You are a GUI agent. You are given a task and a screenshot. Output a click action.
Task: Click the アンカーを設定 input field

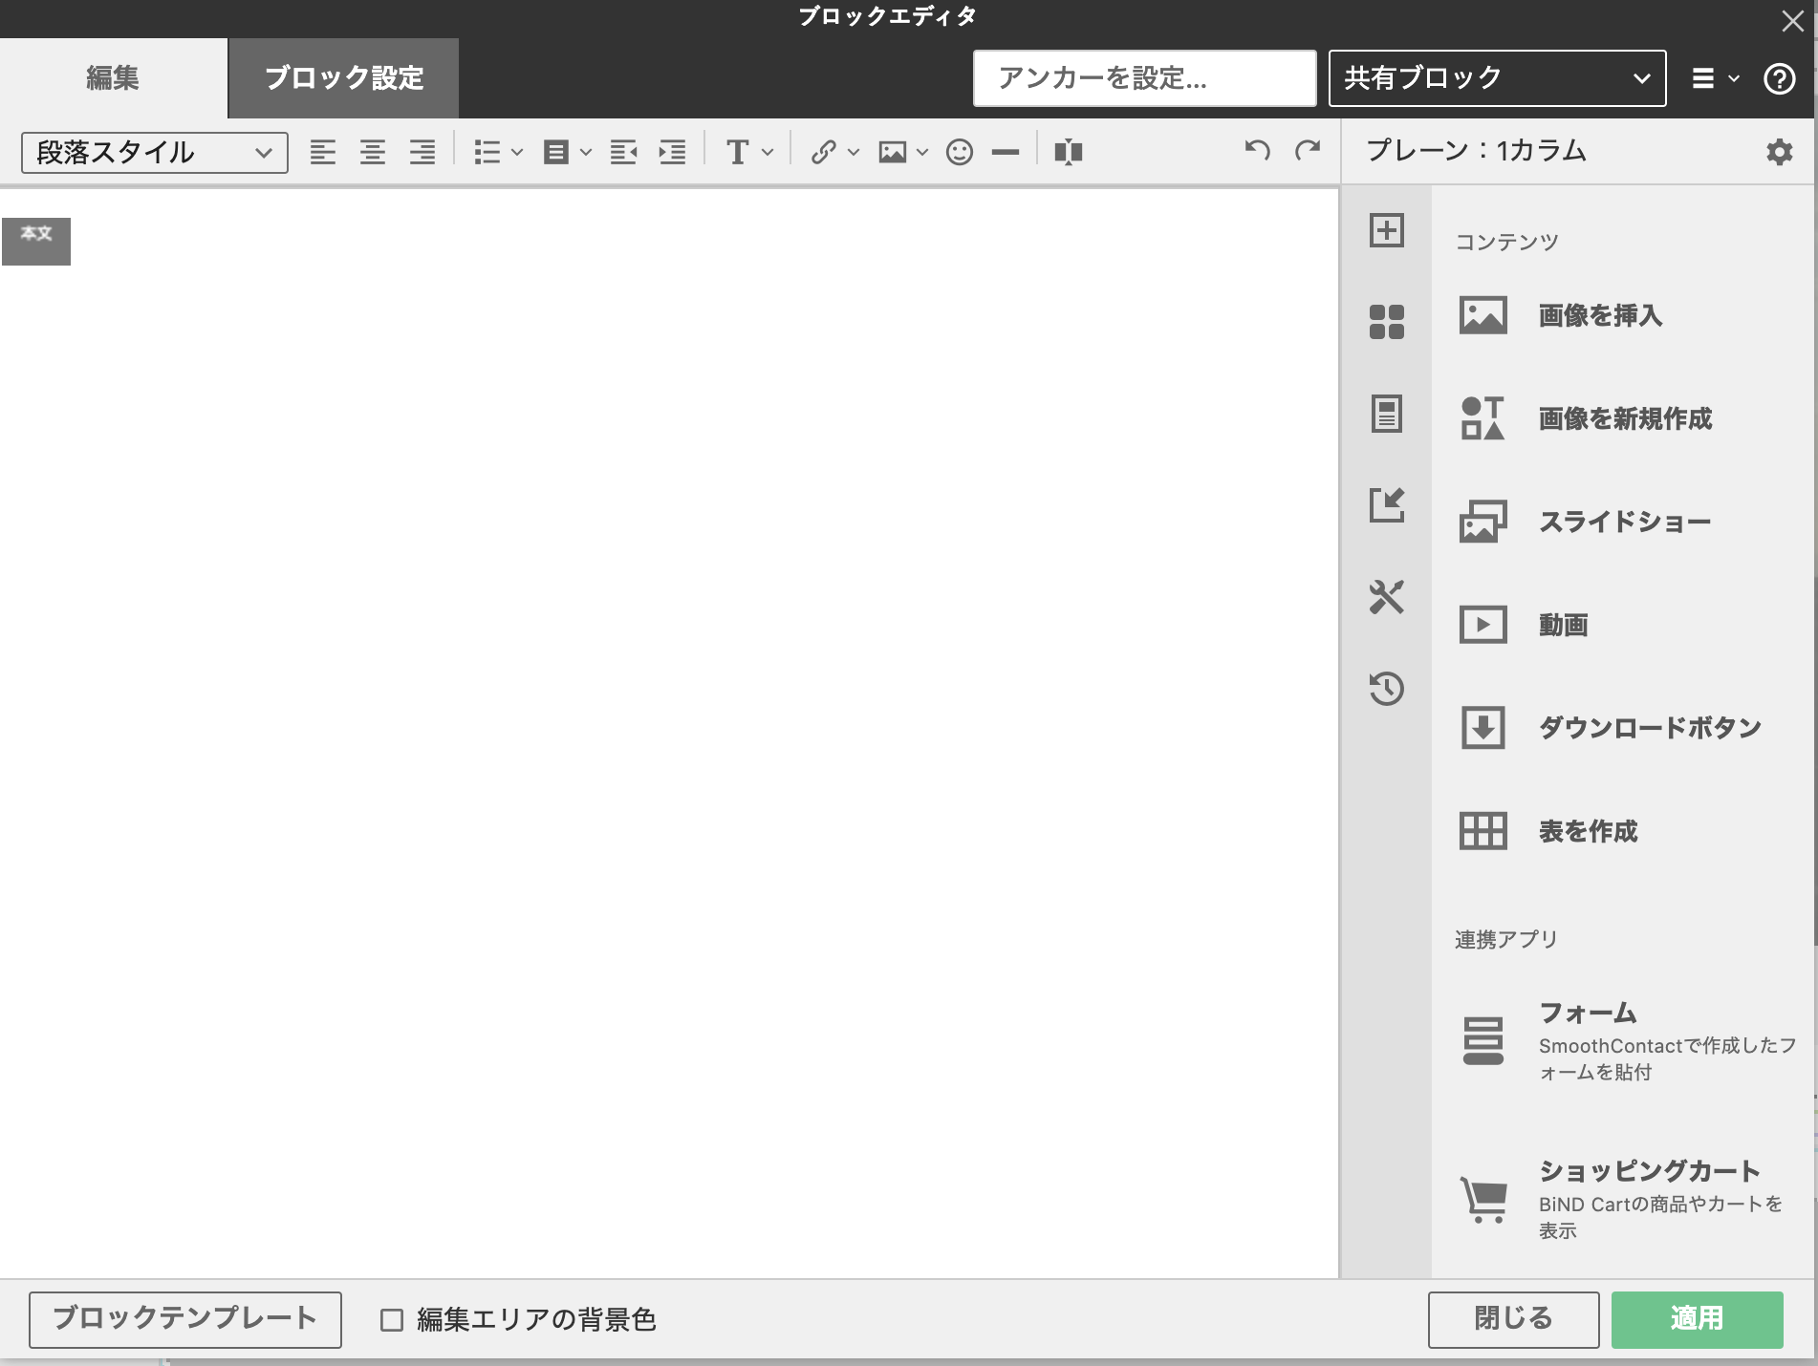pyautogui.click(x=1145, y=78)
